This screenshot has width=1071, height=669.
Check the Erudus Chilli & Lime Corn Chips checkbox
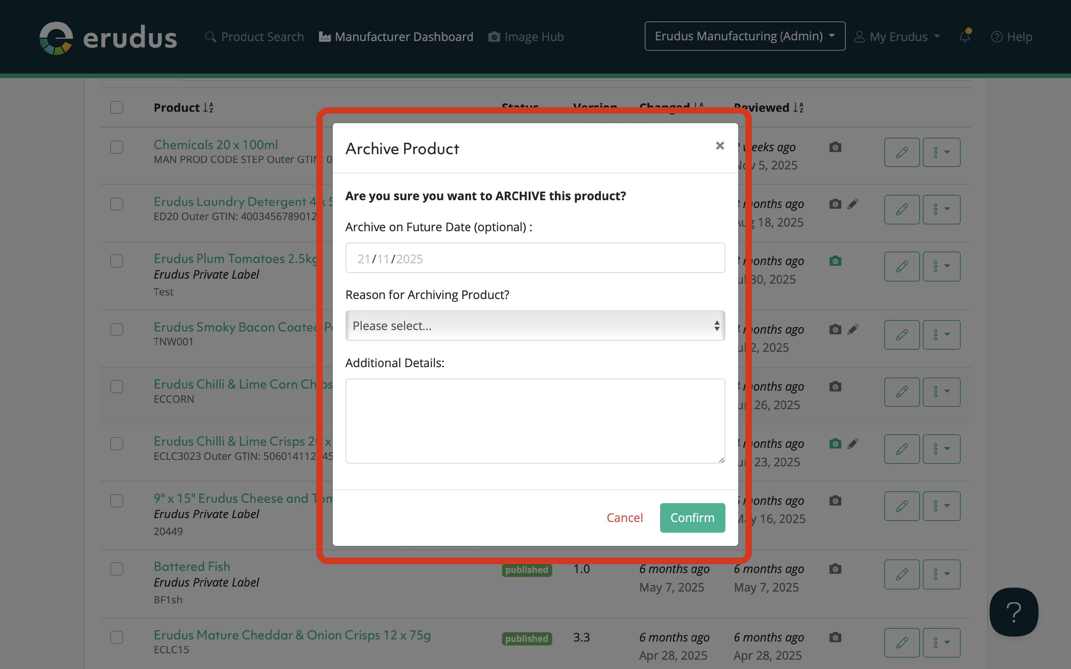pos(117,386)
